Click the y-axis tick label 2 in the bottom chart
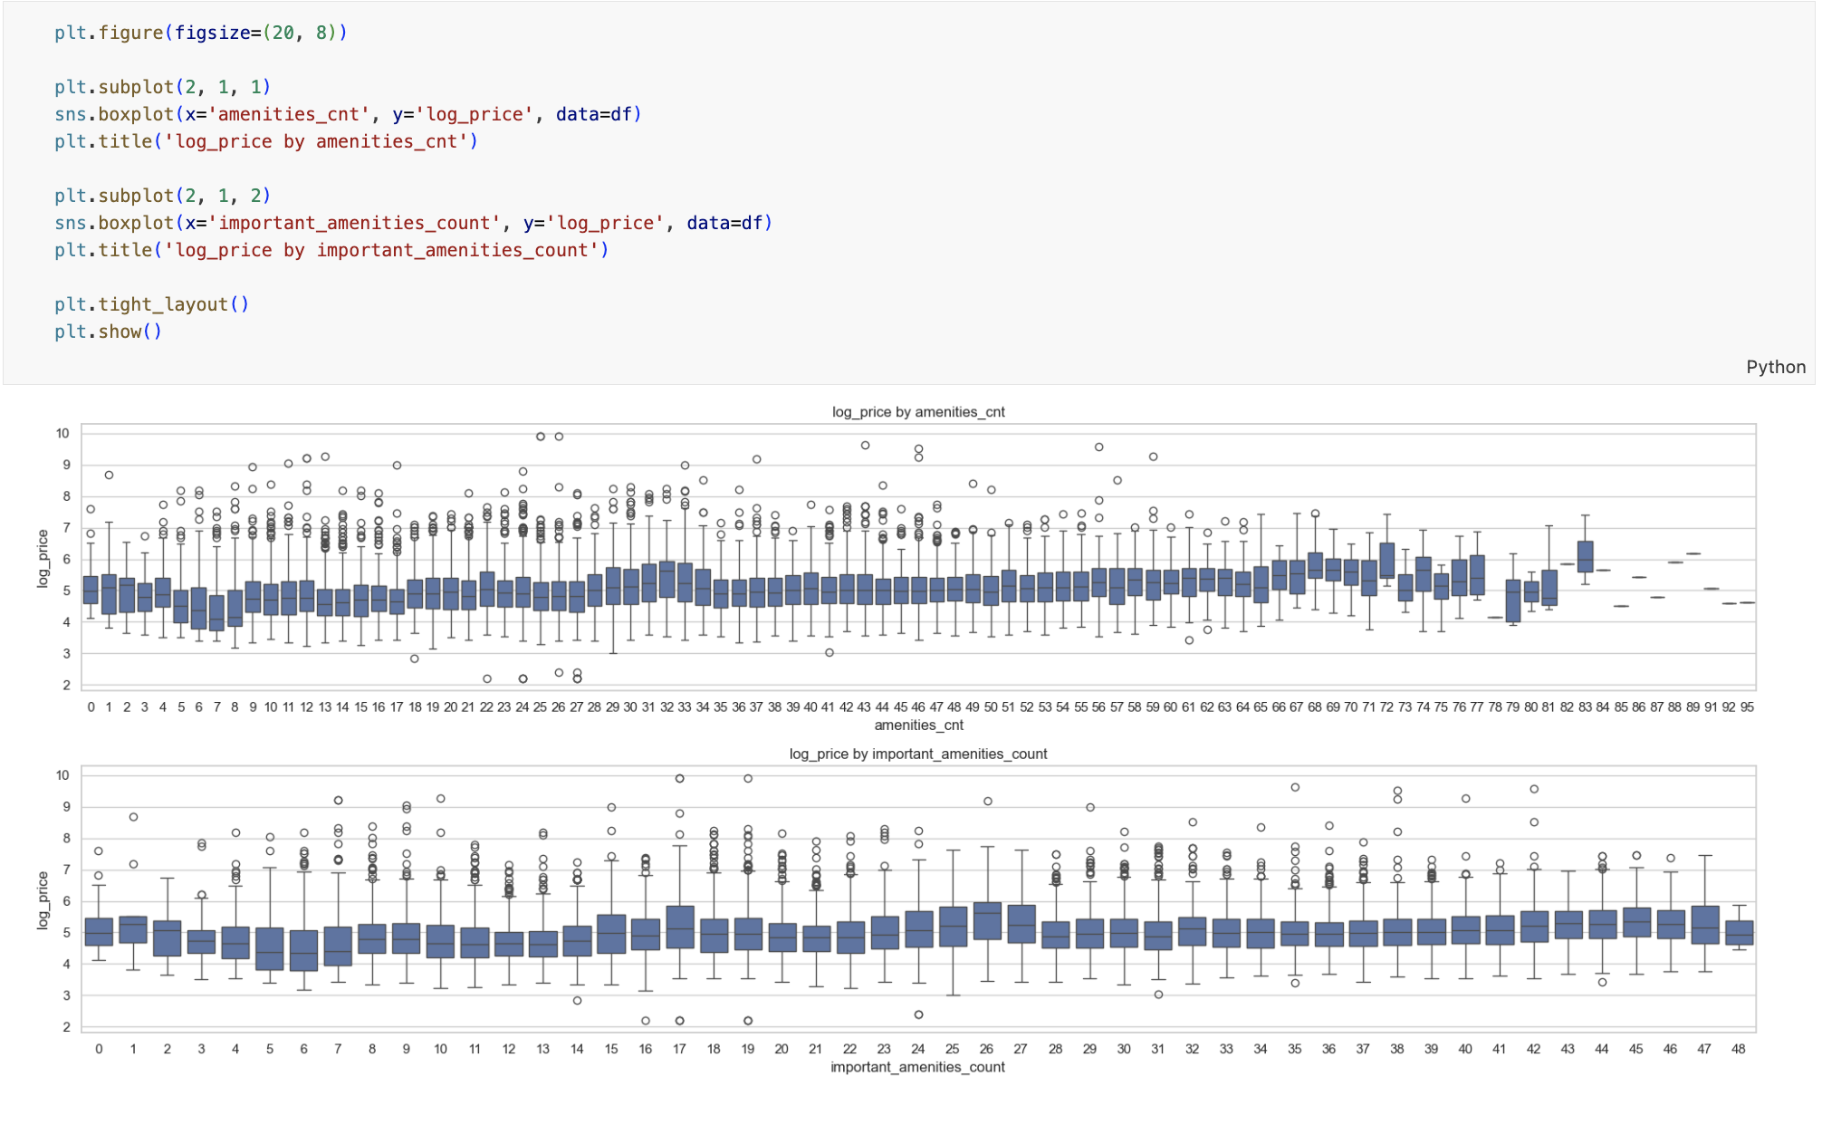Image resolution: width=1822 pixels, height=1134 pixels. pyautogui.click(x=66, y=1027)
